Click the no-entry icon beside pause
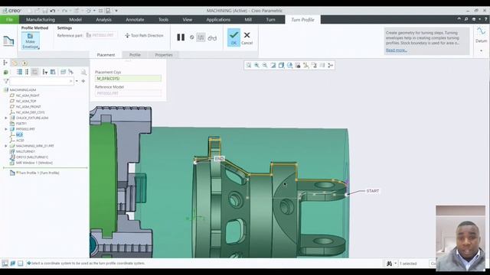 [x=192, y=37]
